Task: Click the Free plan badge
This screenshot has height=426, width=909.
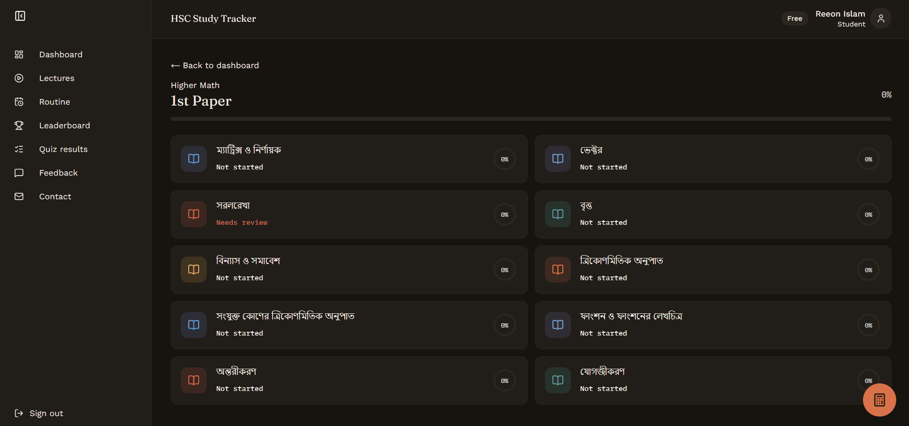Action: click(x=795, y=18)
